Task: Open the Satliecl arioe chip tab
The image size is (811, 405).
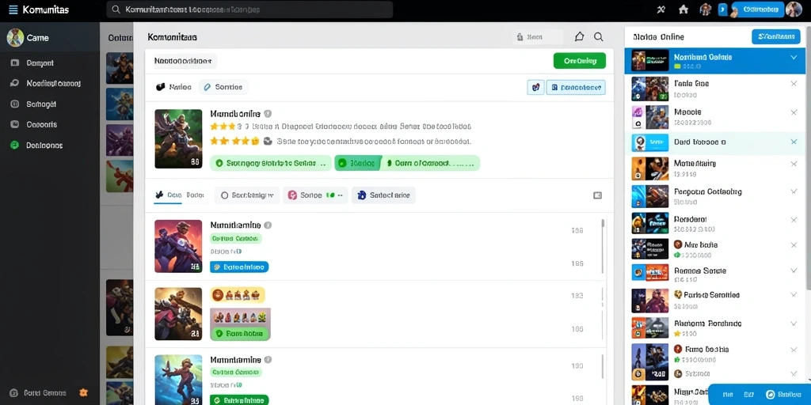Action: tap(384, 195)
